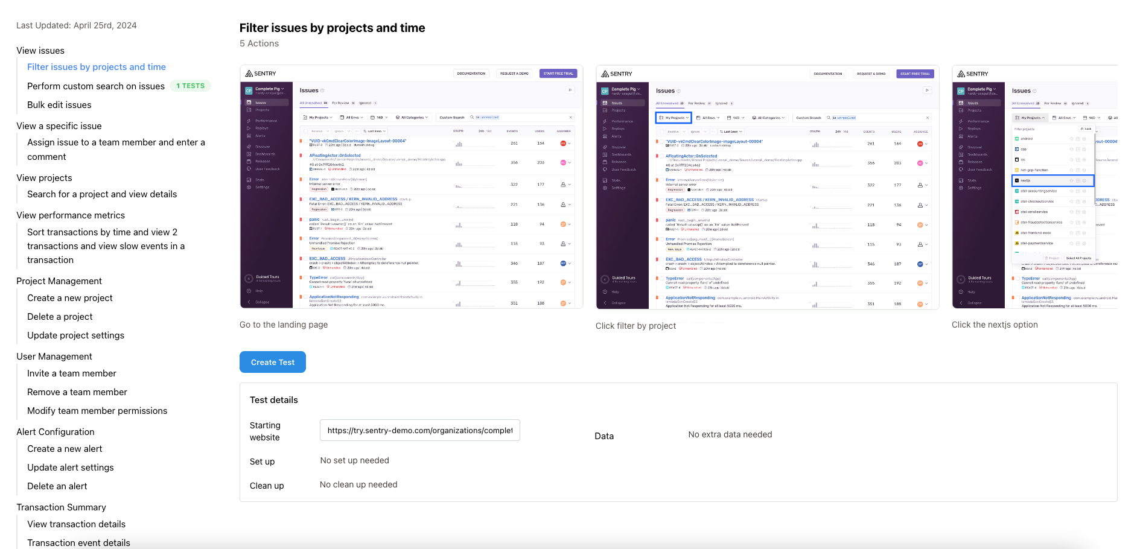Click the 'Clean up' label
Viewport: 1146px width, 549px height.
[x=267, y=486]
